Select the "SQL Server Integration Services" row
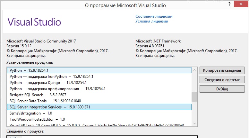 99,107
